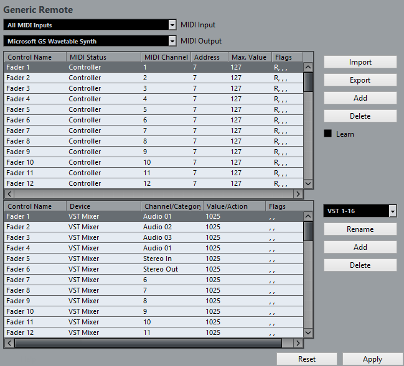Screen dimensions: 404x366
Task: Click the Export button
Action: coord(360,80)
